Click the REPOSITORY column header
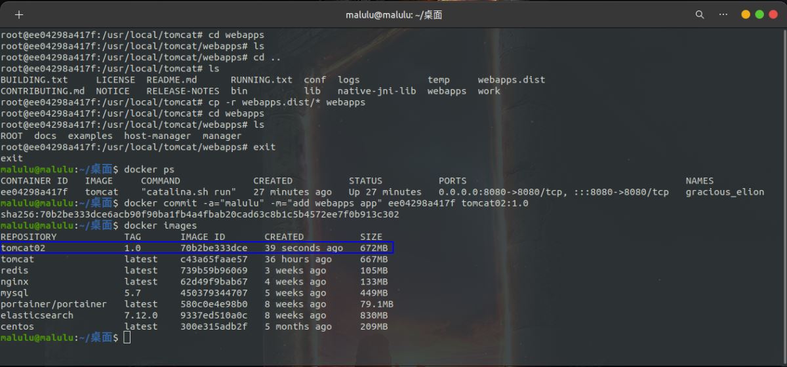 click(x=29, y=237)
